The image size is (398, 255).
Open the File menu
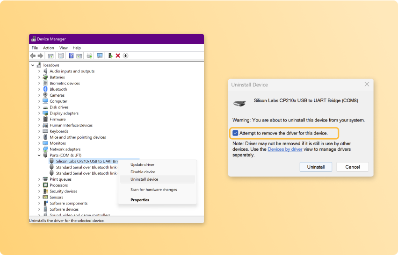tap(35, 48)
